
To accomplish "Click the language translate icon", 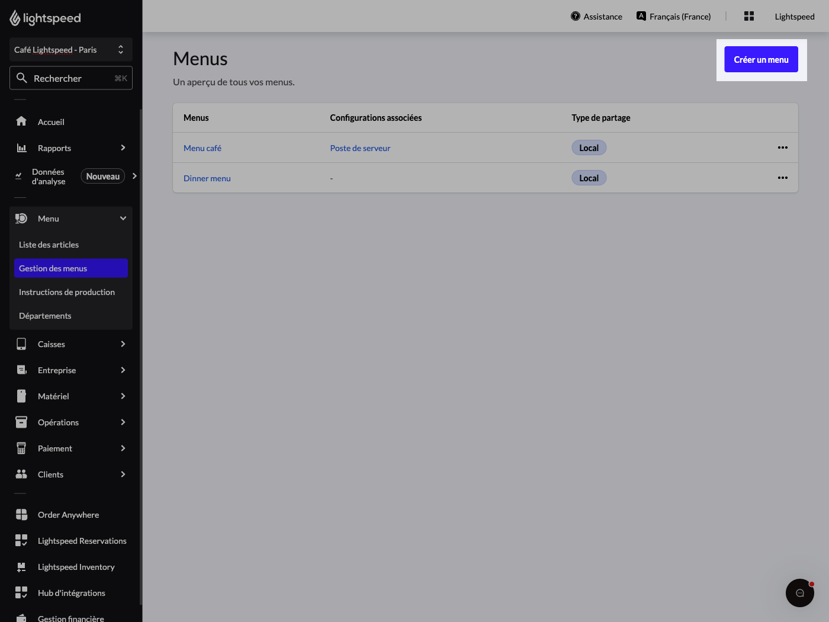I will point(641,16).
